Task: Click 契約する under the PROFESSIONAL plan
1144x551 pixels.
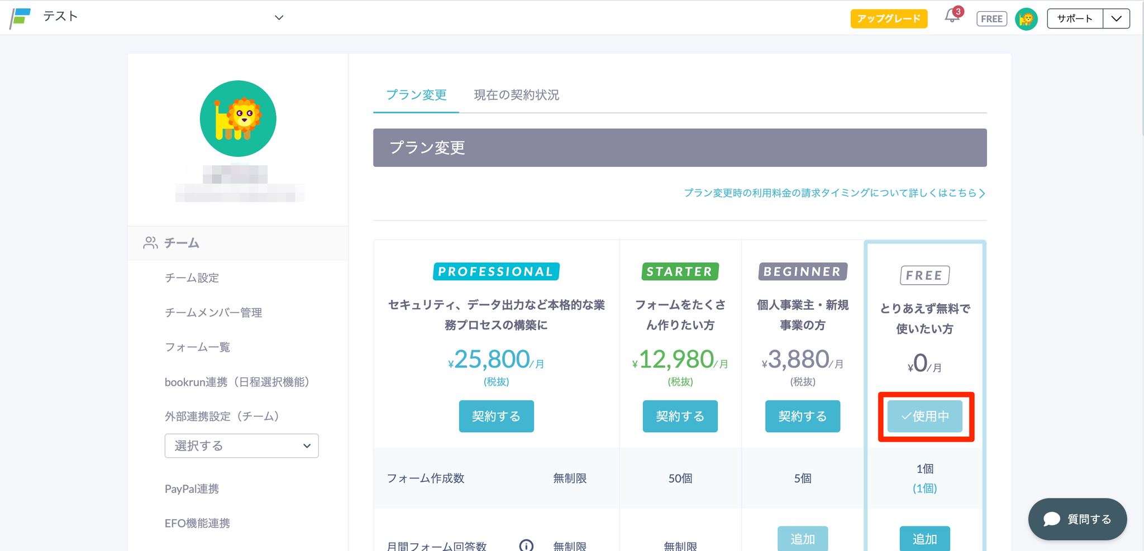Action: [496, 416]
